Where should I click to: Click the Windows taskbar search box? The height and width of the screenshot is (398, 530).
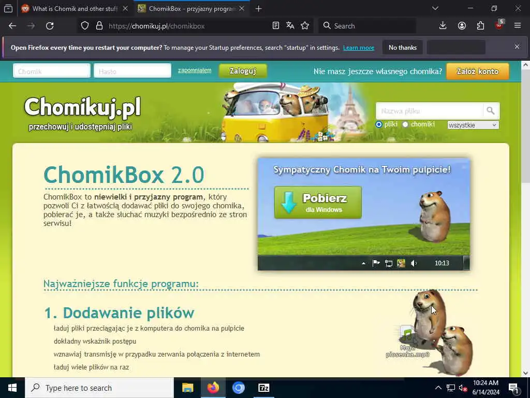(x=99, y=388)
